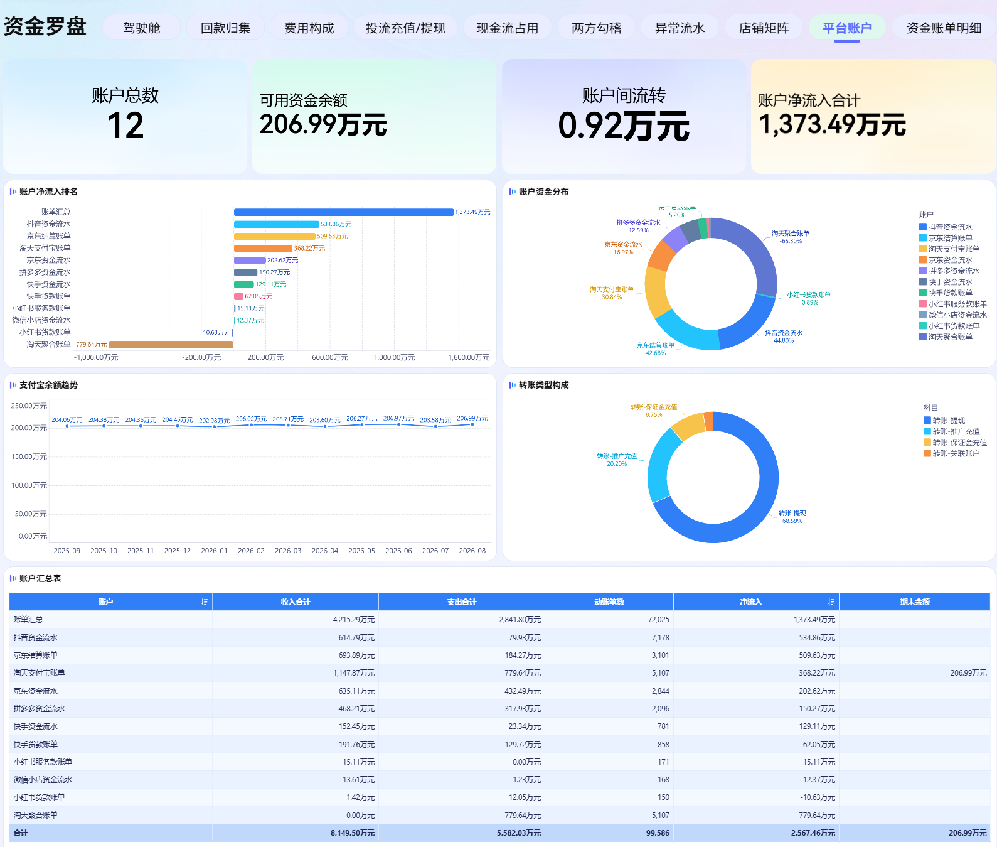Image resolution: width=997 pixels, height=847 pixels.
Task: Go to the 资金账单明细 tab
Action: point(944,28)
